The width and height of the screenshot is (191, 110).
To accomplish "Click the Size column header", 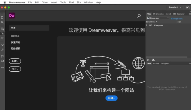I will point(179,22).
